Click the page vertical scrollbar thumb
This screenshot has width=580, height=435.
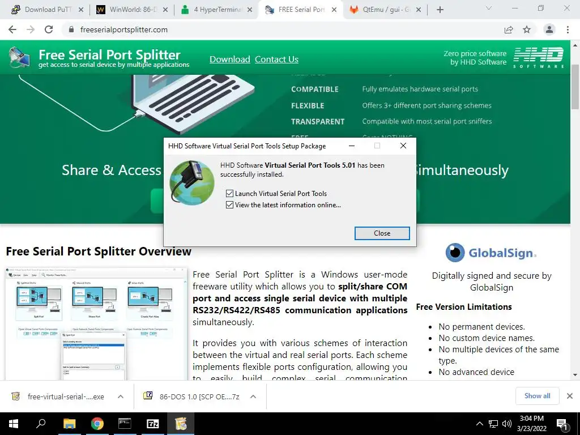tap(575, 87)
